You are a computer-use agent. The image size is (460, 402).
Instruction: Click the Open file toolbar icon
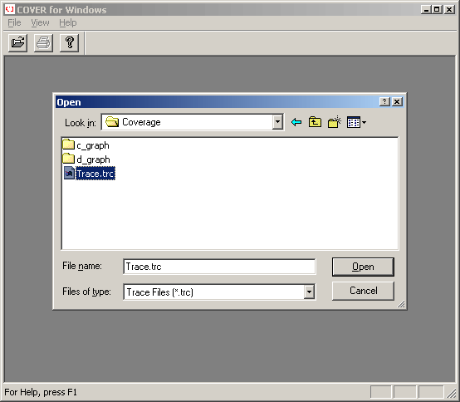click(18, 43)
